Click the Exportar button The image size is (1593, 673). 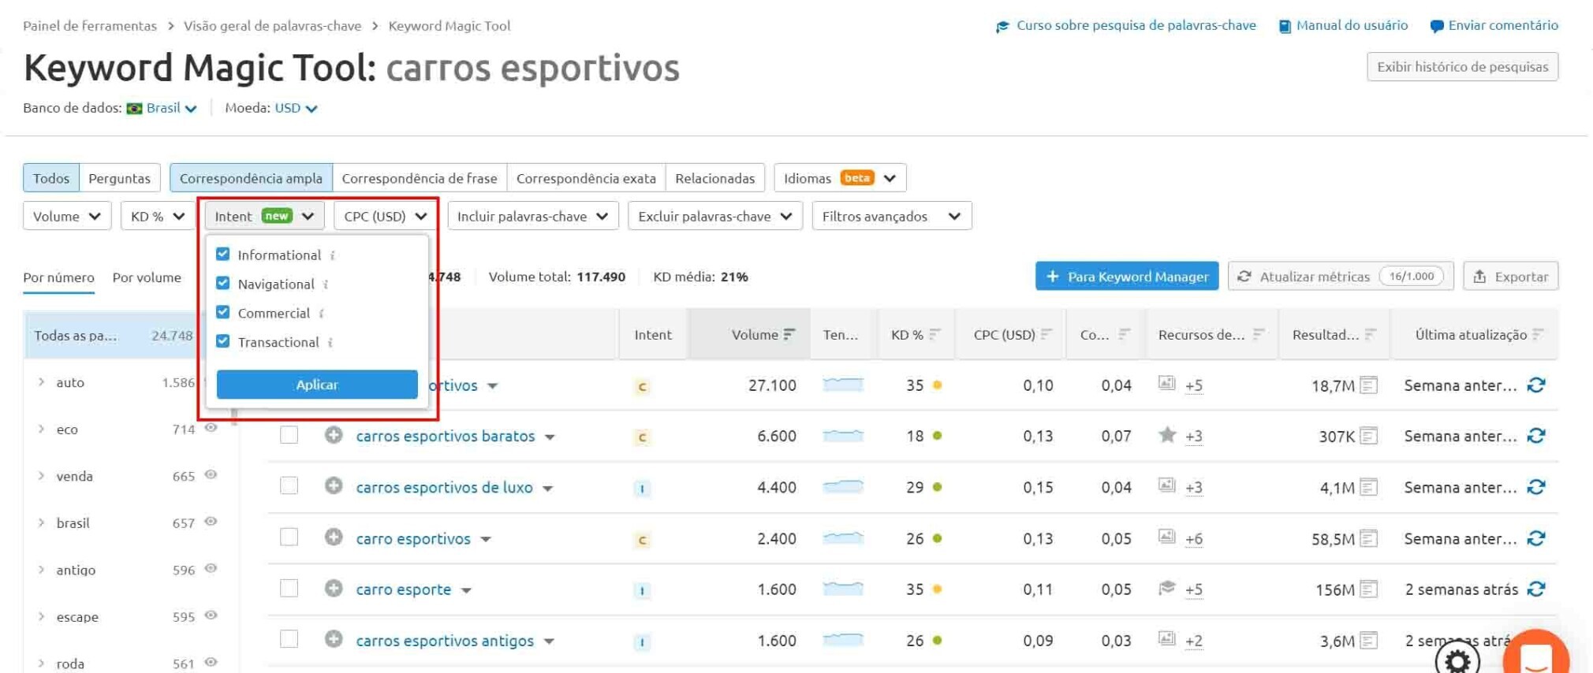(x=1510, y=277)
